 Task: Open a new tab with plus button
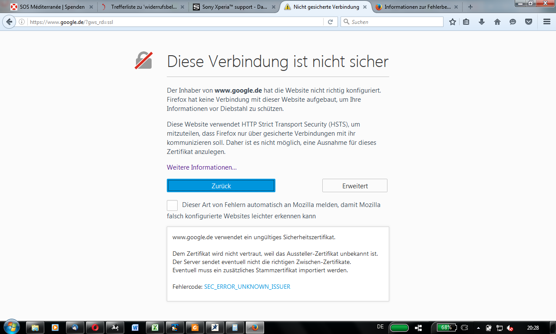coord(470,7)
